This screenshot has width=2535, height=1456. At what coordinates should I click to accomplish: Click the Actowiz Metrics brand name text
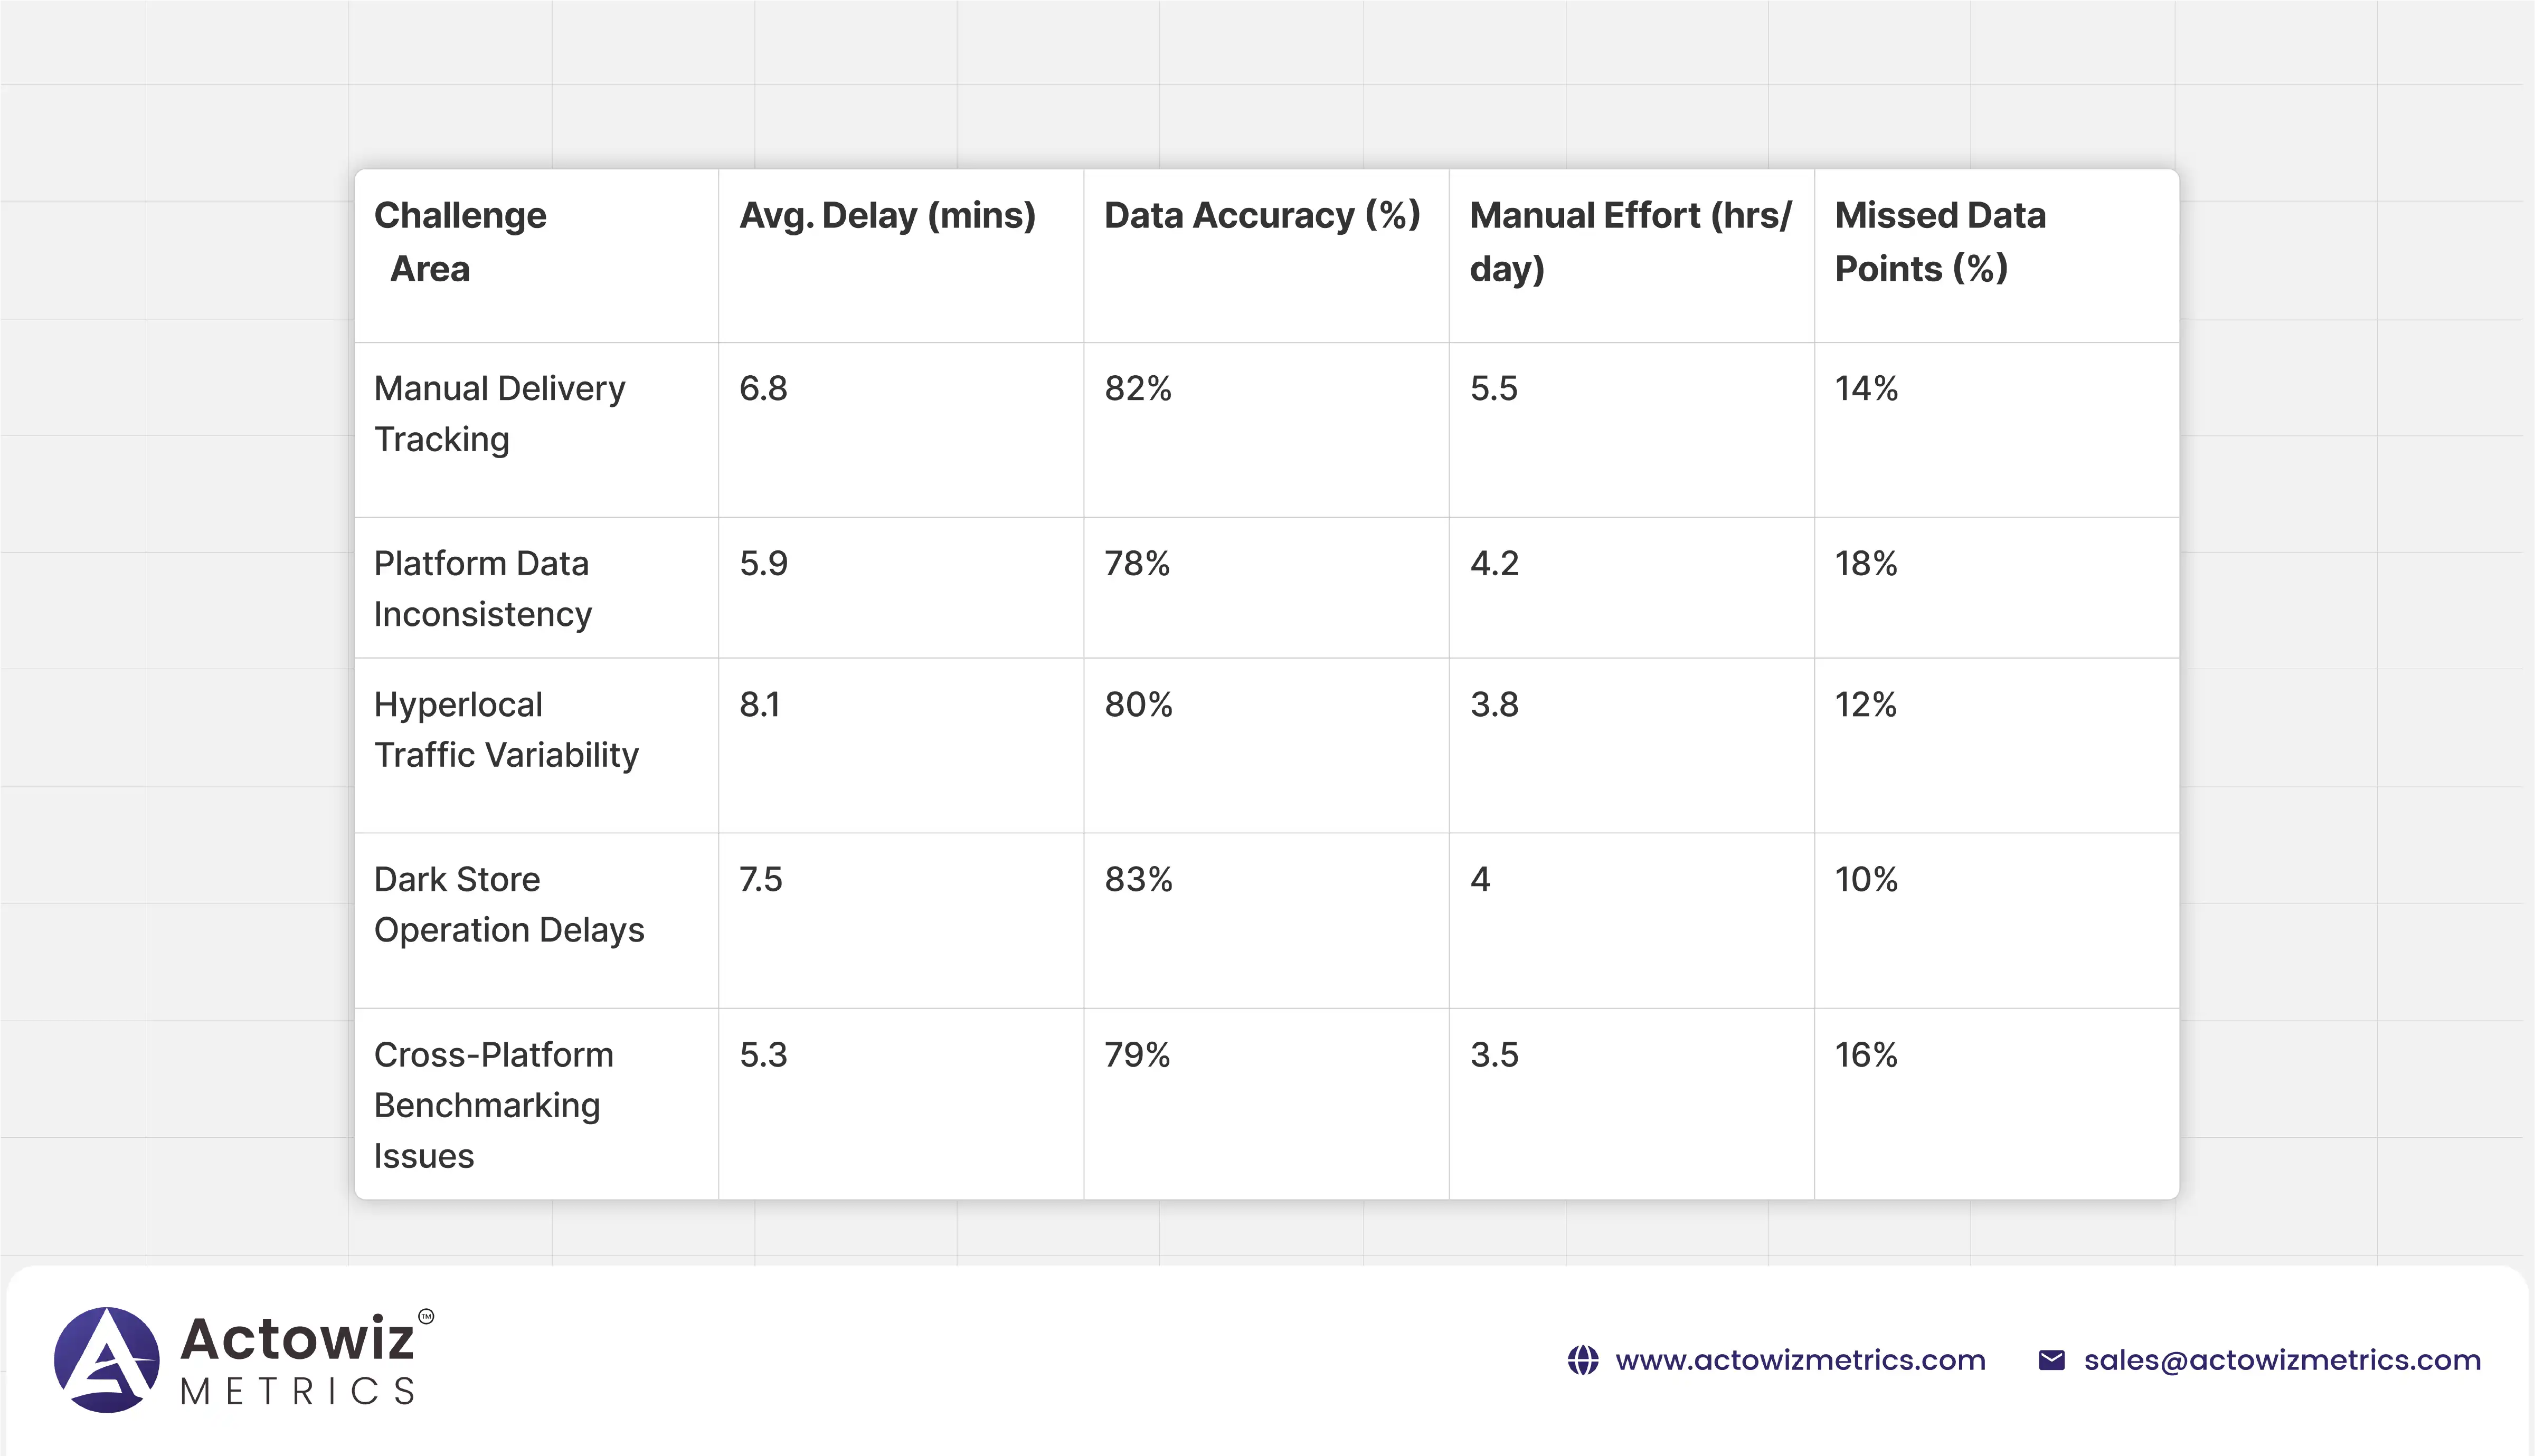[298, 1360]
